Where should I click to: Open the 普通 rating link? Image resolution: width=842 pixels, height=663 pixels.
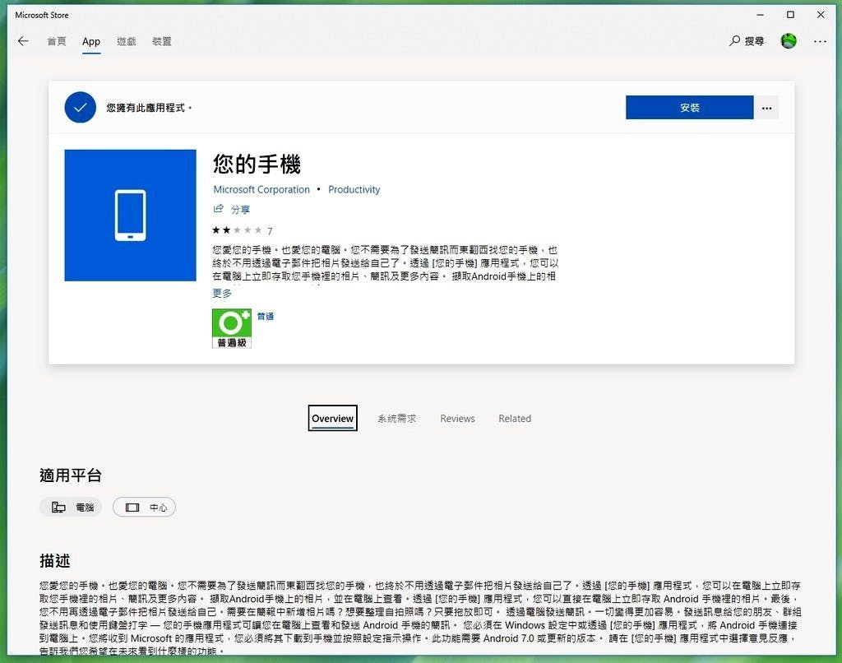(266, 317)
